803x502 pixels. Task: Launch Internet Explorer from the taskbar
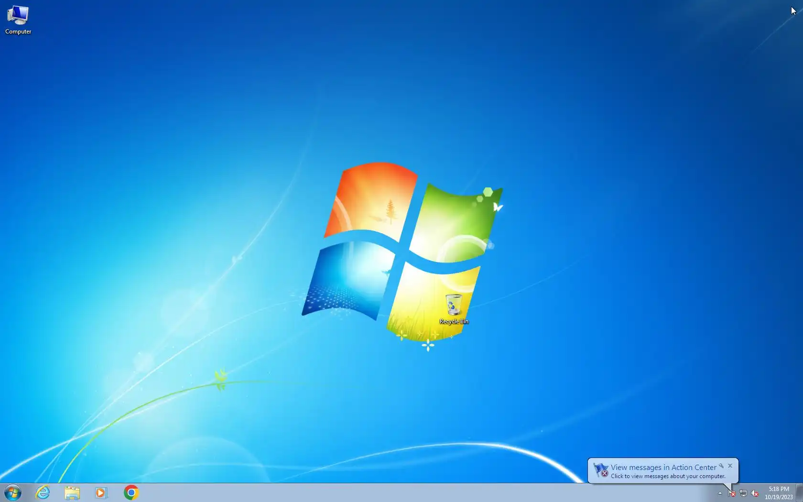tap(43, 492)
